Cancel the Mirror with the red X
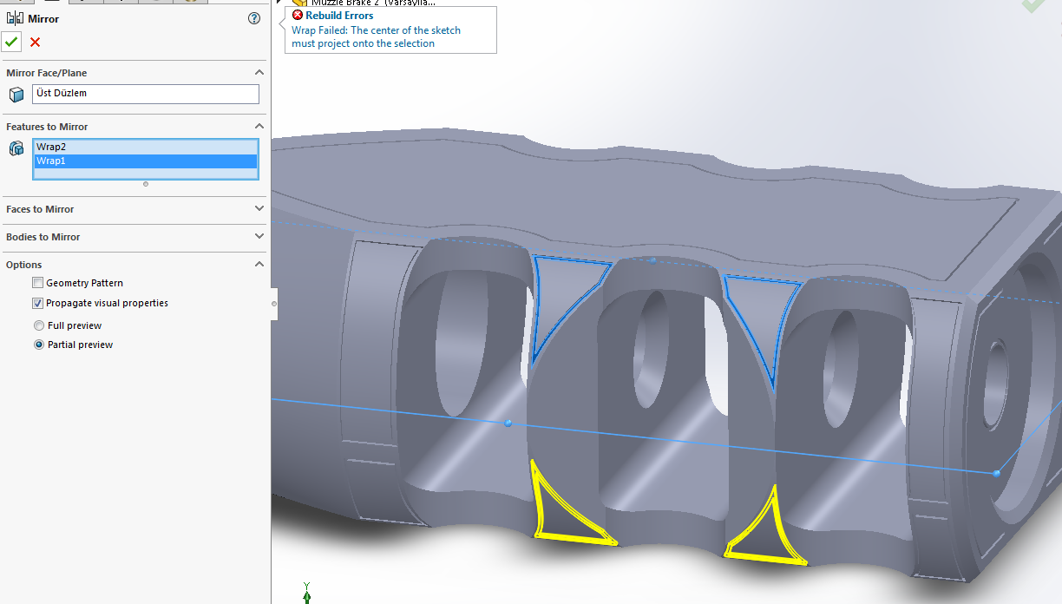This screenshot has width=1062, height=604. [x=33, y=42]
